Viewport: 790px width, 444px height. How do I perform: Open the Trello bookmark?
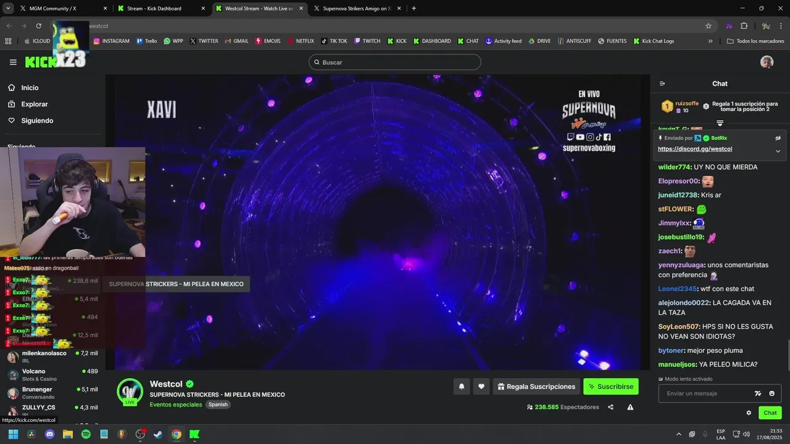point(147,41)
